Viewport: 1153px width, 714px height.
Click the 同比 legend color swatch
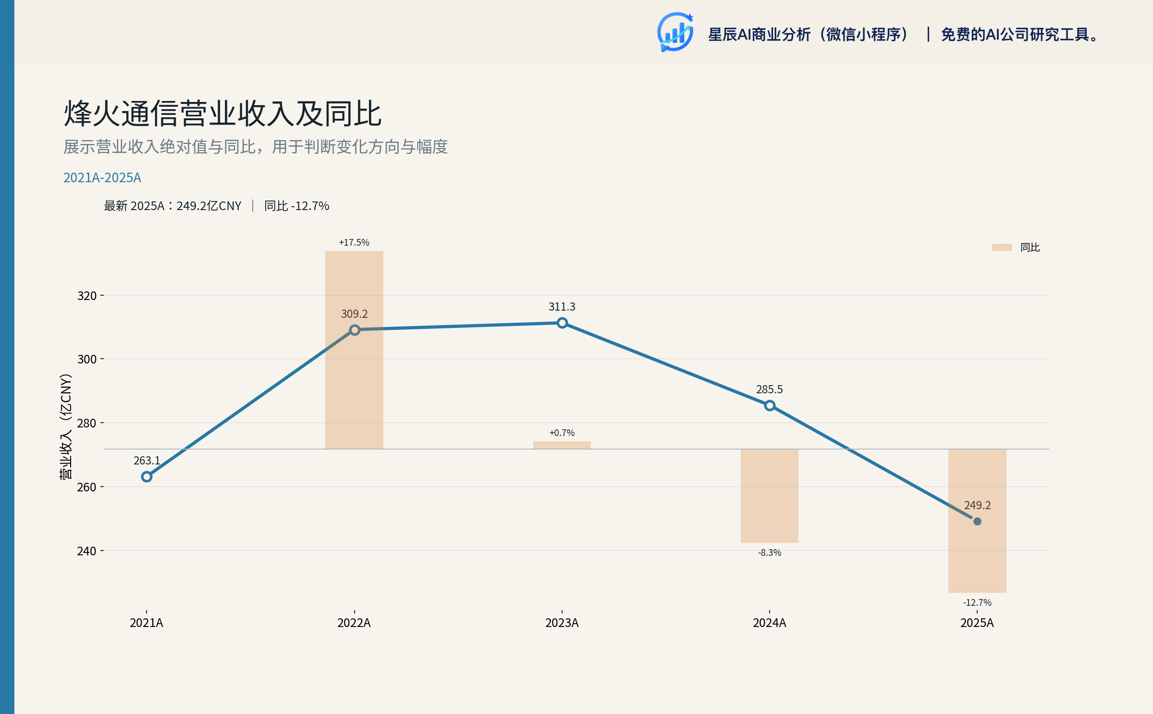[1002, 247]
